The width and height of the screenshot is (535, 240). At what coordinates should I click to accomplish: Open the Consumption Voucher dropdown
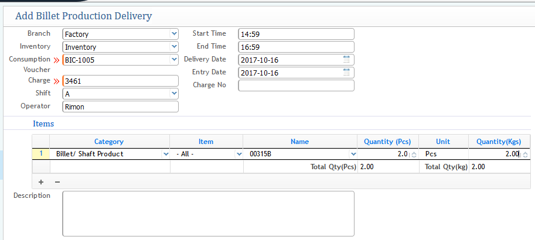[x=174, y=60]
